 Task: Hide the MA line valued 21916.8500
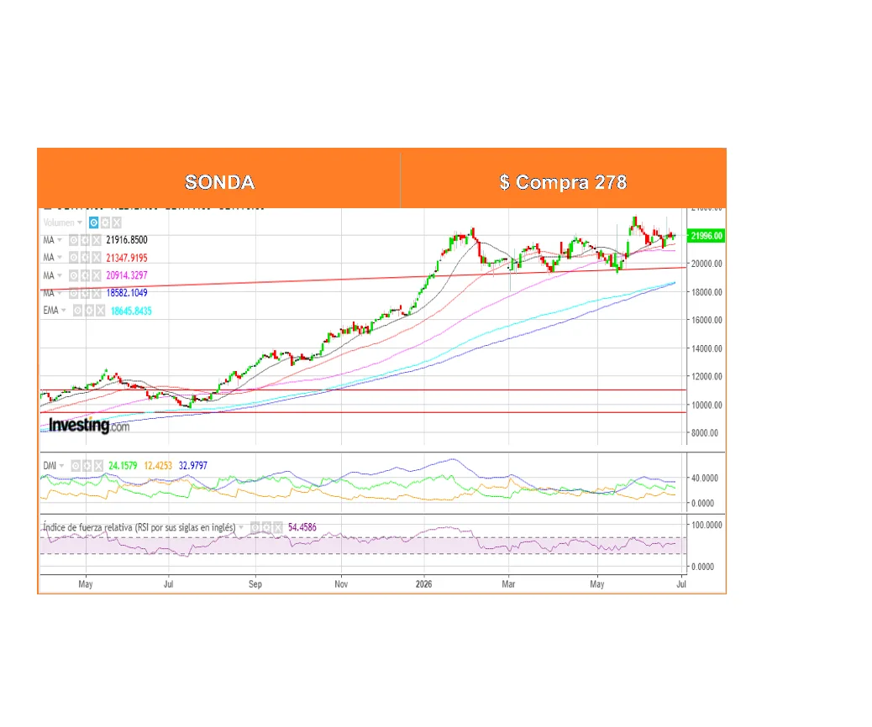click(73, 240)
